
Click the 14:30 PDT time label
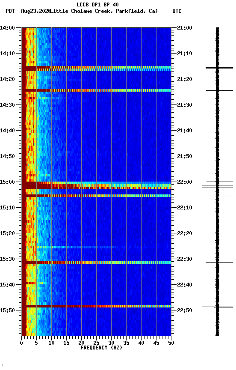[x=7, y=105]
